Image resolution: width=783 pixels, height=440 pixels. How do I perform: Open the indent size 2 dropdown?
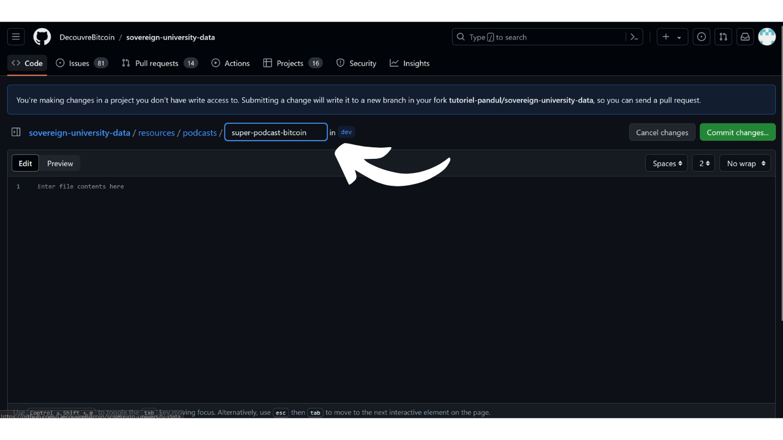coord(703,163)
